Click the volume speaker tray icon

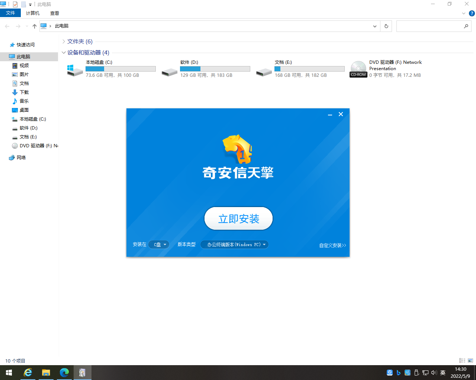point(434,373)
